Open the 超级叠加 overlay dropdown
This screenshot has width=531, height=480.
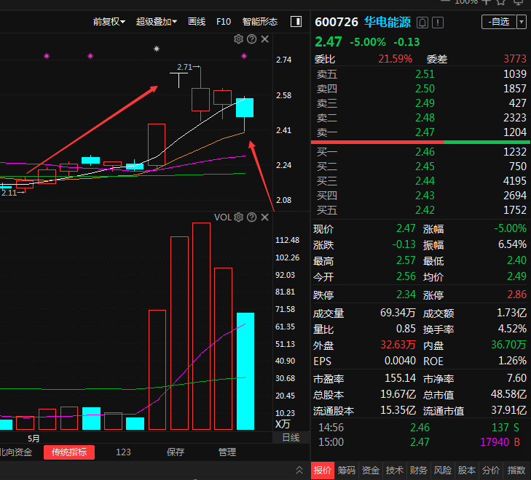click(x=157, y=22)
